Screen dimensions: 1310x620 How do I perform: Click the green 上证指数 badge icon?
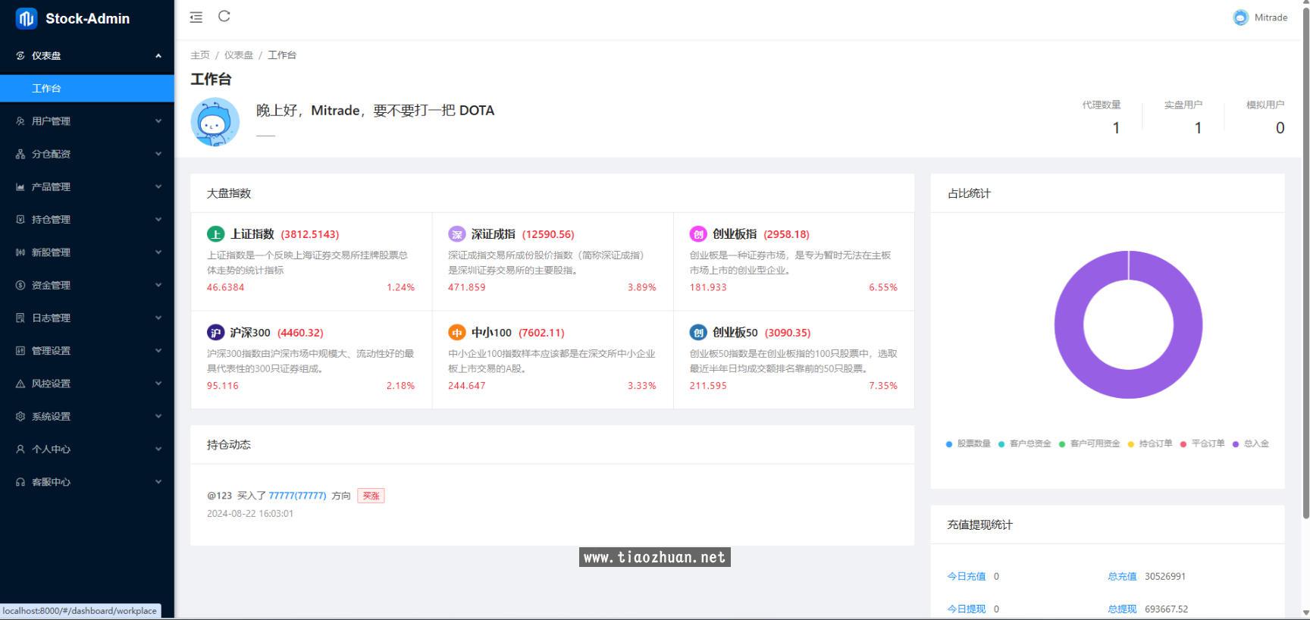click(x=216, y=234)
